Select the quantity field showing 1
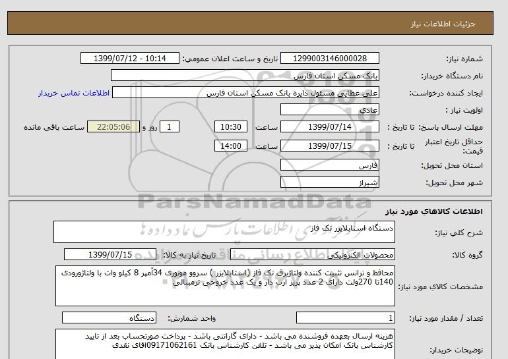Image resolution: width=508 pixels, height=359 pixels. coord(345,318)
